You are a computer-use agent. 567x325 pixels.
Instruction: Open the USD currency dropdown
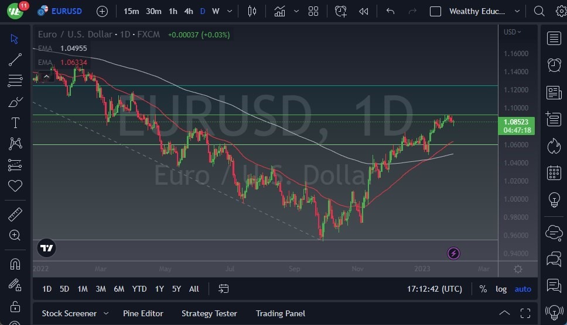pos(513,32)
